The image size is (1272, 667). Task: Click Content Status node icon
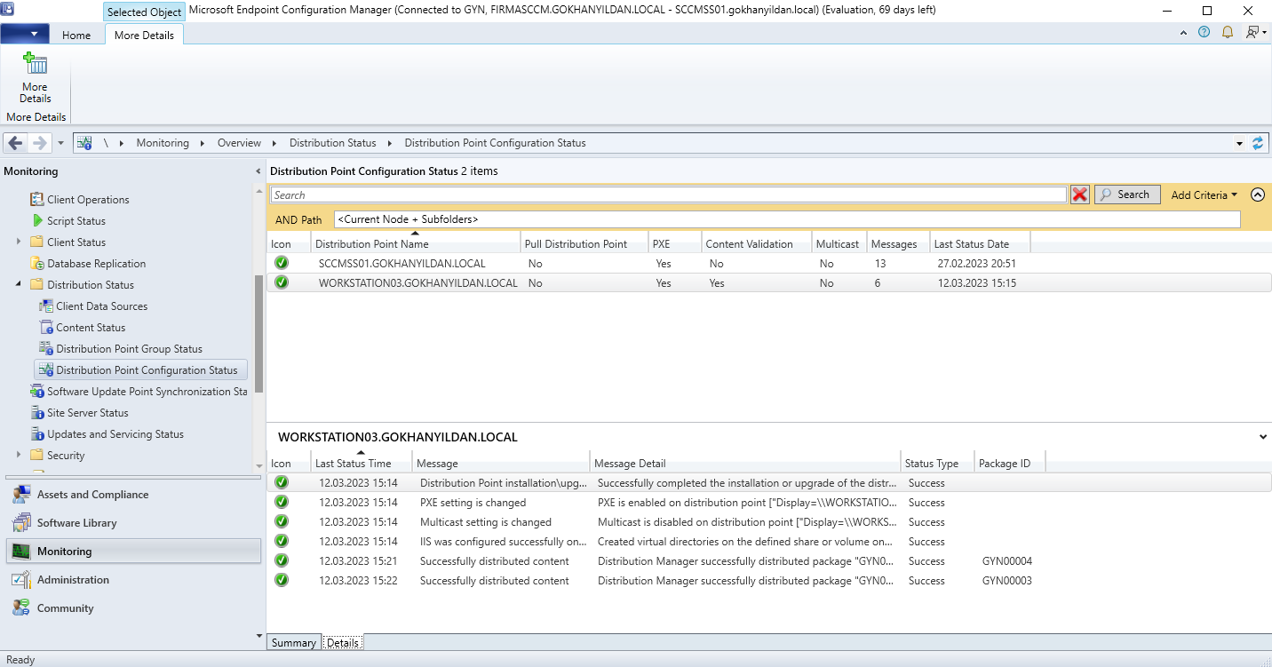click(46, 327)
